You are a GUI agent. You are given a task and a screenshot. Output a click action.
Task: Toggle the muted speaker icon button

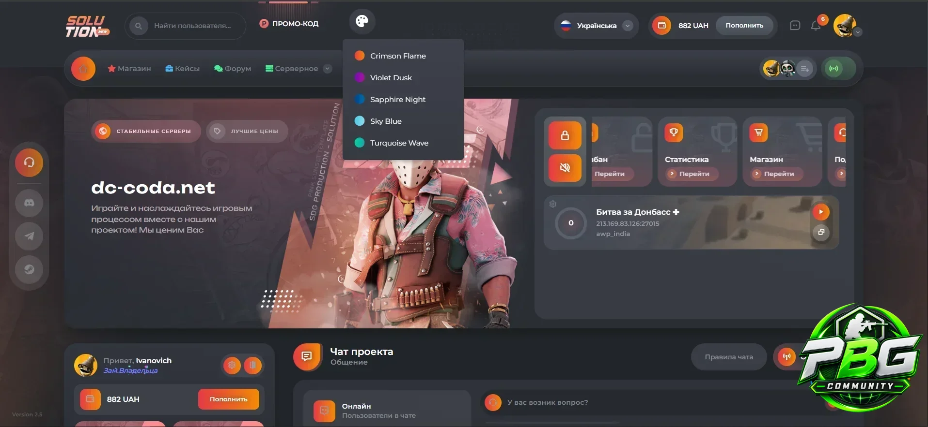(565, 168)
